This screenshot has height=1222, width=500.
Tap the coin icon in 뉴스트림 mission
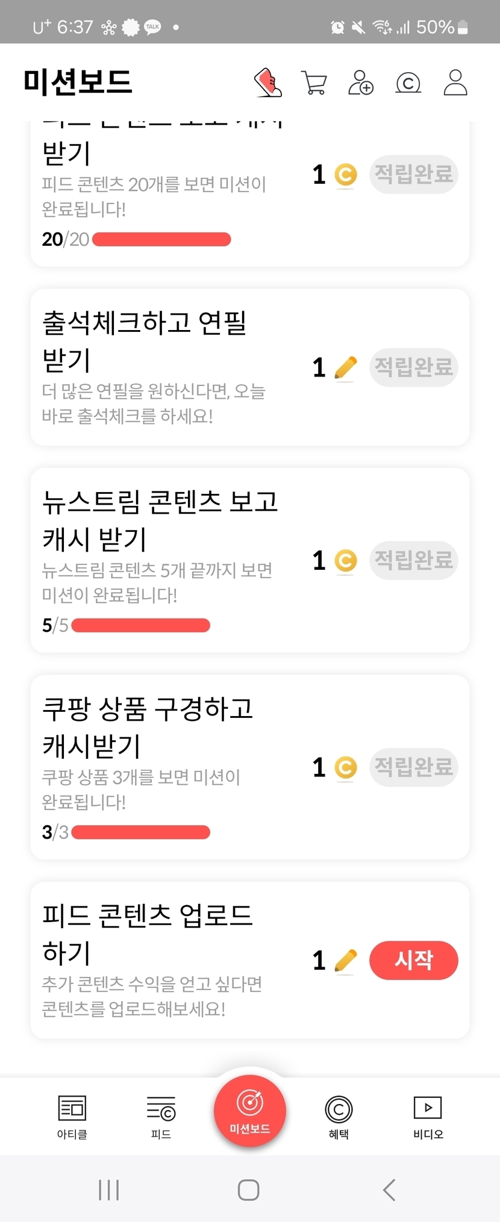(345, 561)
